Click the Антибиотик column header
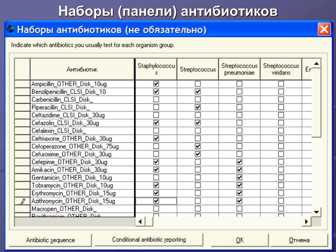This screenshot has width=336, height=252. coord(82,69)
